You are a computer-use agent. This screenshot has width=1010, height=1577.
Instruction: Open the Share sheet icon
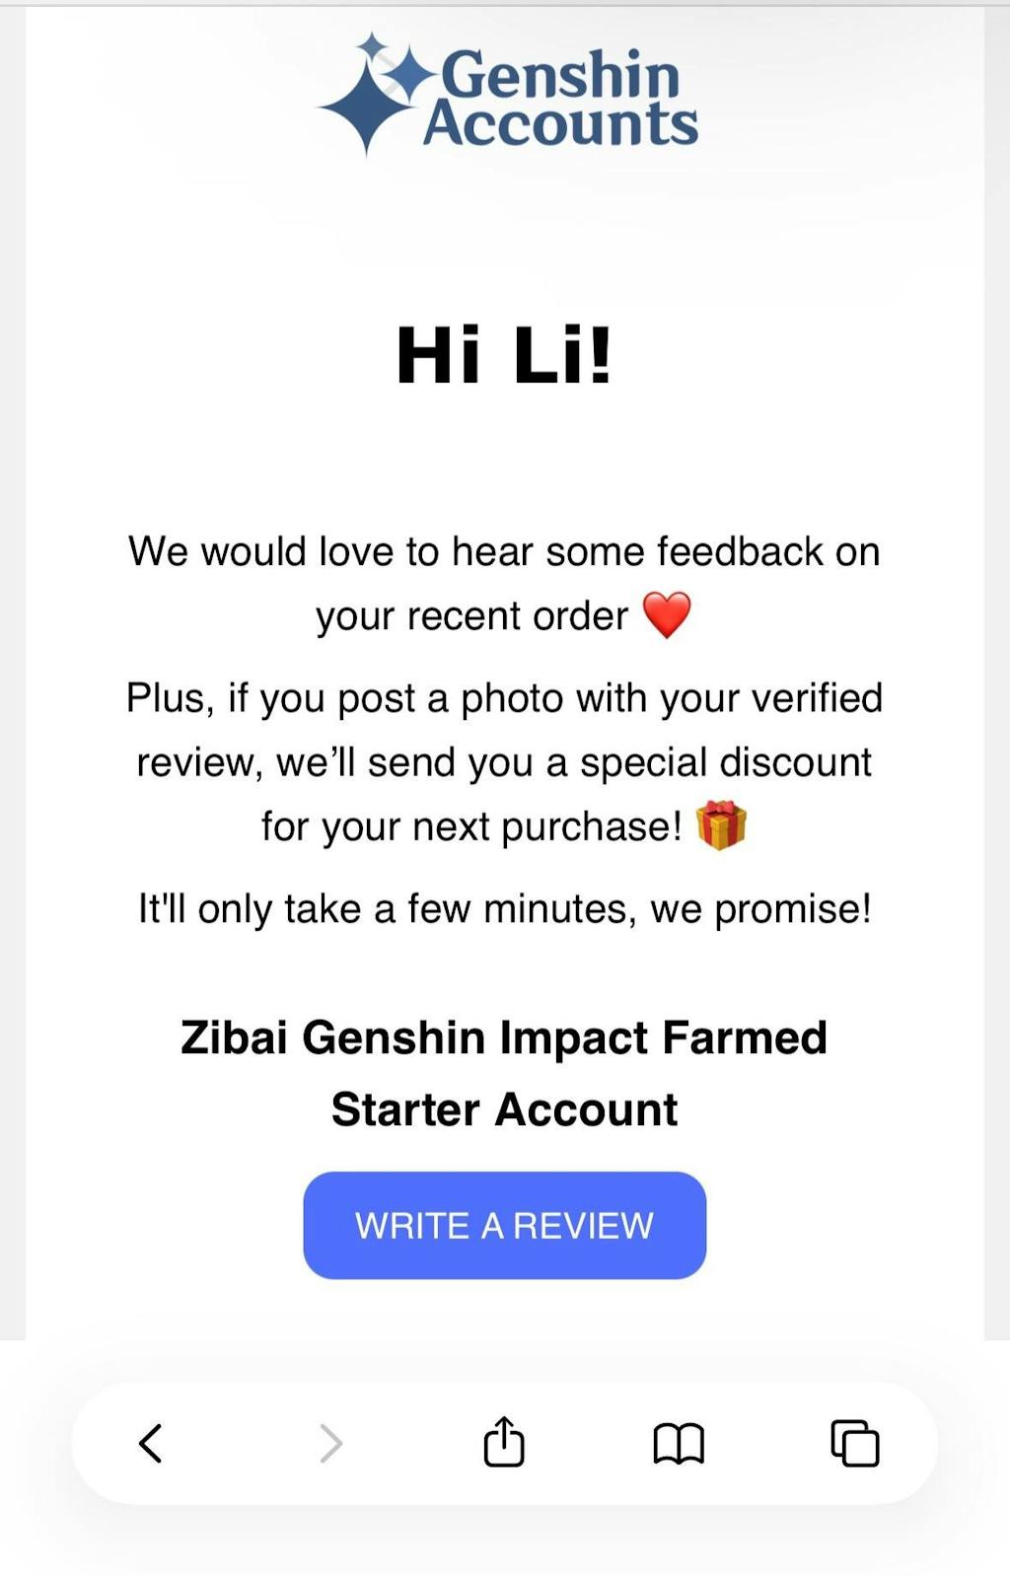(x=505, y=1443)
